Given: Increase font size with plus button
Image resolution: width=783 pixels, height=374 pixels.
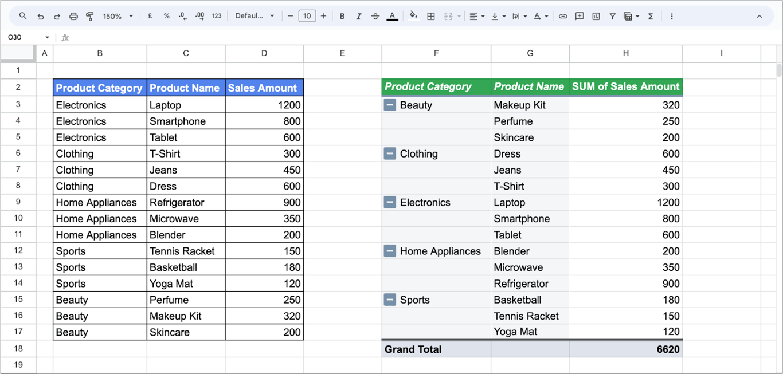Looking at the screenshot, I should [x=323, y=16].
